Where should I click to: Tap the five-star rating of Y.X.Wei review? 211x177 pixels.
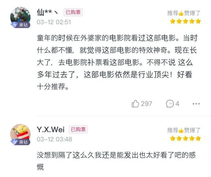pos(185,138)
